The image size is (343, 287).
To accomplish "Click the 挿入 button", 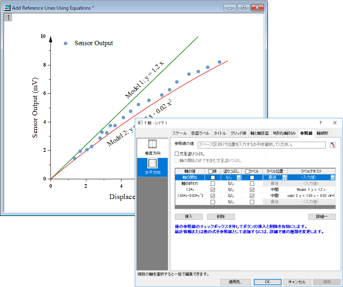I will coord(189,217).
